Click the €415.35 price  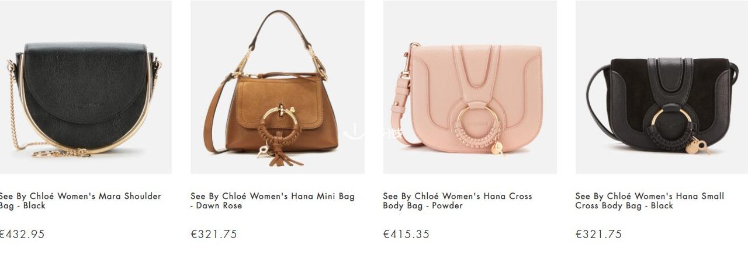point(406,234)
